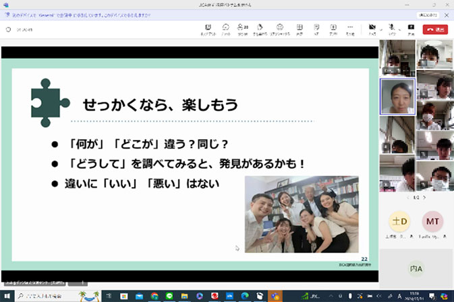The image size is (454, 302).
Task: Select the 内A participant tile
Action: 416,268
